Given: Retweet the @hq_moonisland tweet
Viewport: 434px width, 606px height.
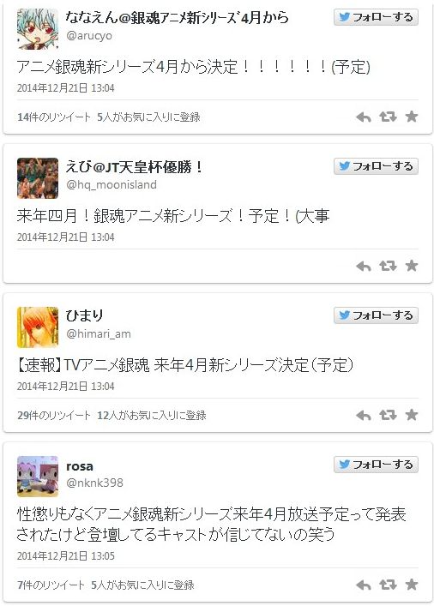Looking at the screenshot, I should [388, 266].
